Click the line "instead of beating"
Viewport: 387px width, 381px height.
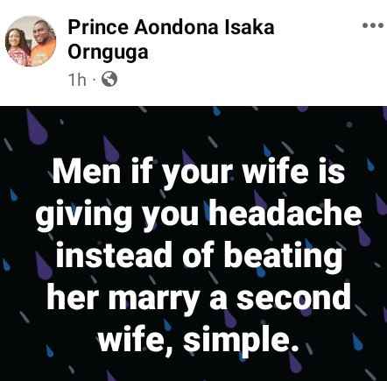point(199,256)
